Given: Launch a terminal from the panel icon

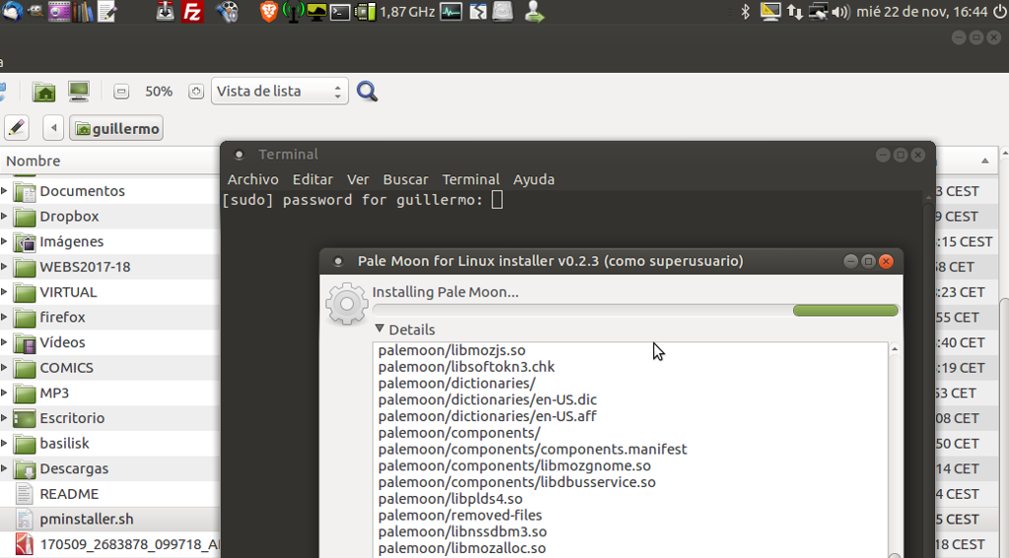Looking at the screenshot, I should (x=340, y=12).
